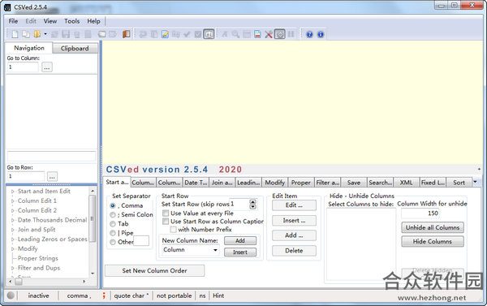This screenshot has height=306, width=487.
Task: Click the red and white page icon
Action: point(257,34)
